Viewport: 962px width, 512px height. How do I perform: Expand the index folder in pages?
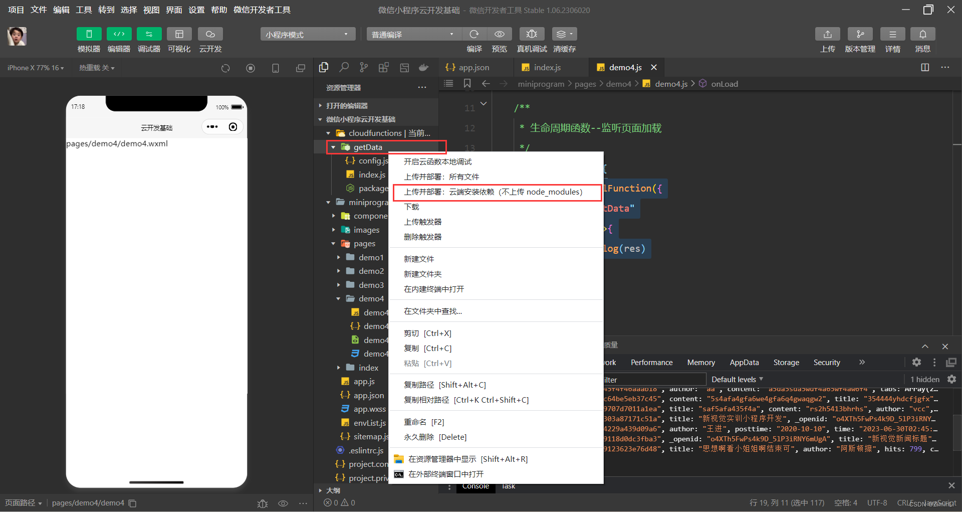pyautogui.click(x=338, y=368)
